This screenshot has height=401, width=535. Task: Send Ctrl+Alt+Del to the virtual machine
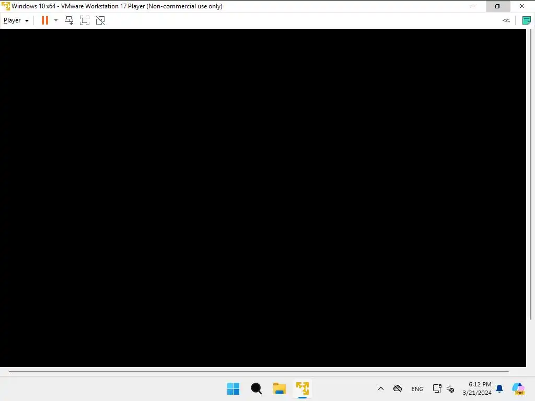(x=69, y=20)
